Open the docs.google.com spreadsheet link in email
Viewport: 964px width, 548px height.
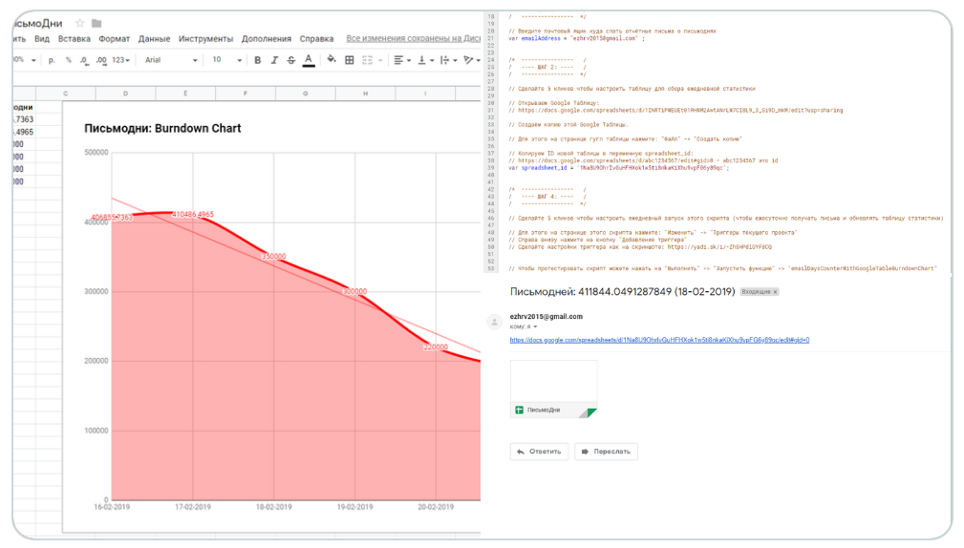click(659, 340)
